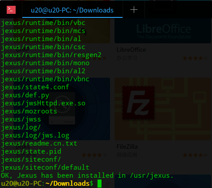Click the jexus/def.py output line

25,95
